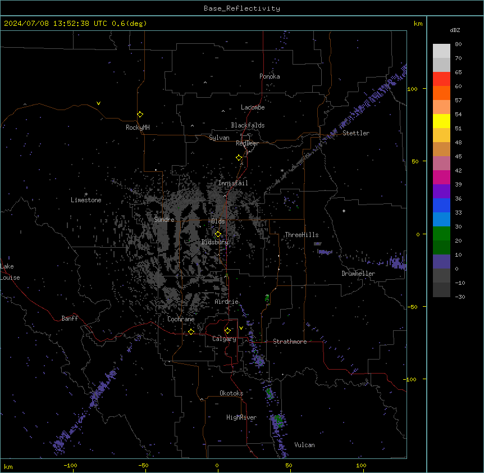The image size is (484, 473).
Task: Click the green 20-30 dBZ legend swatch
Action: (441, 234)
